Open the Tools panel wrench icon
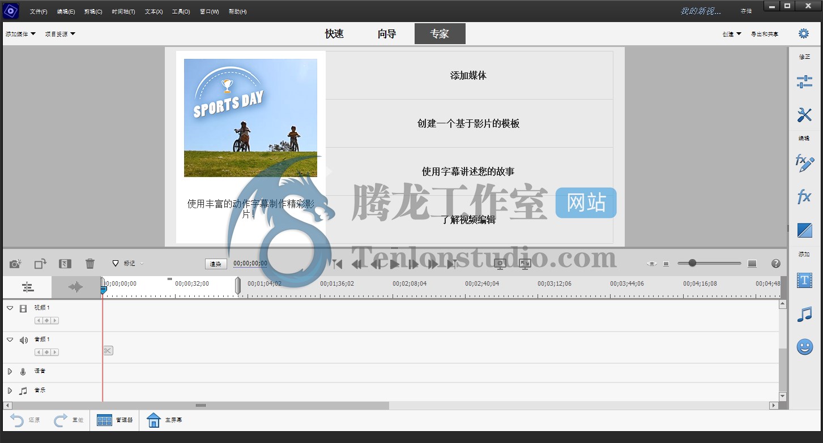 click(x=804, y=115)
